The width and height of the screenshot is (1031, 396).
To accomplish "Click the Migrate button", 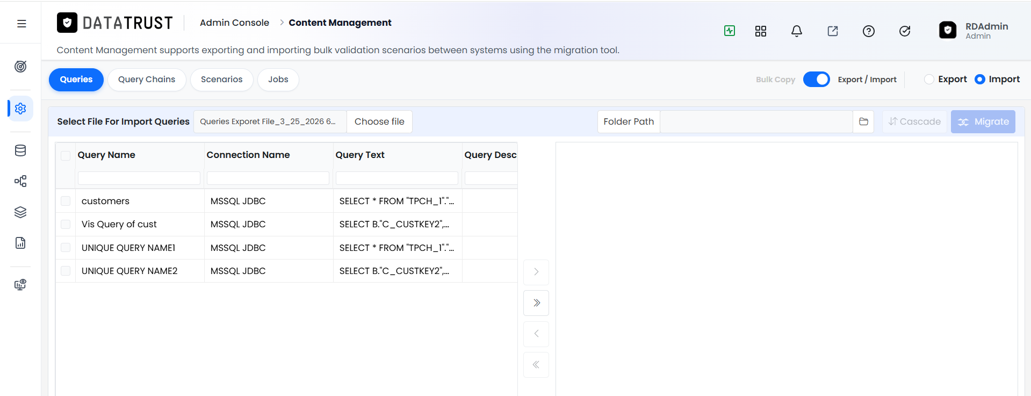I will coord(983,121).
